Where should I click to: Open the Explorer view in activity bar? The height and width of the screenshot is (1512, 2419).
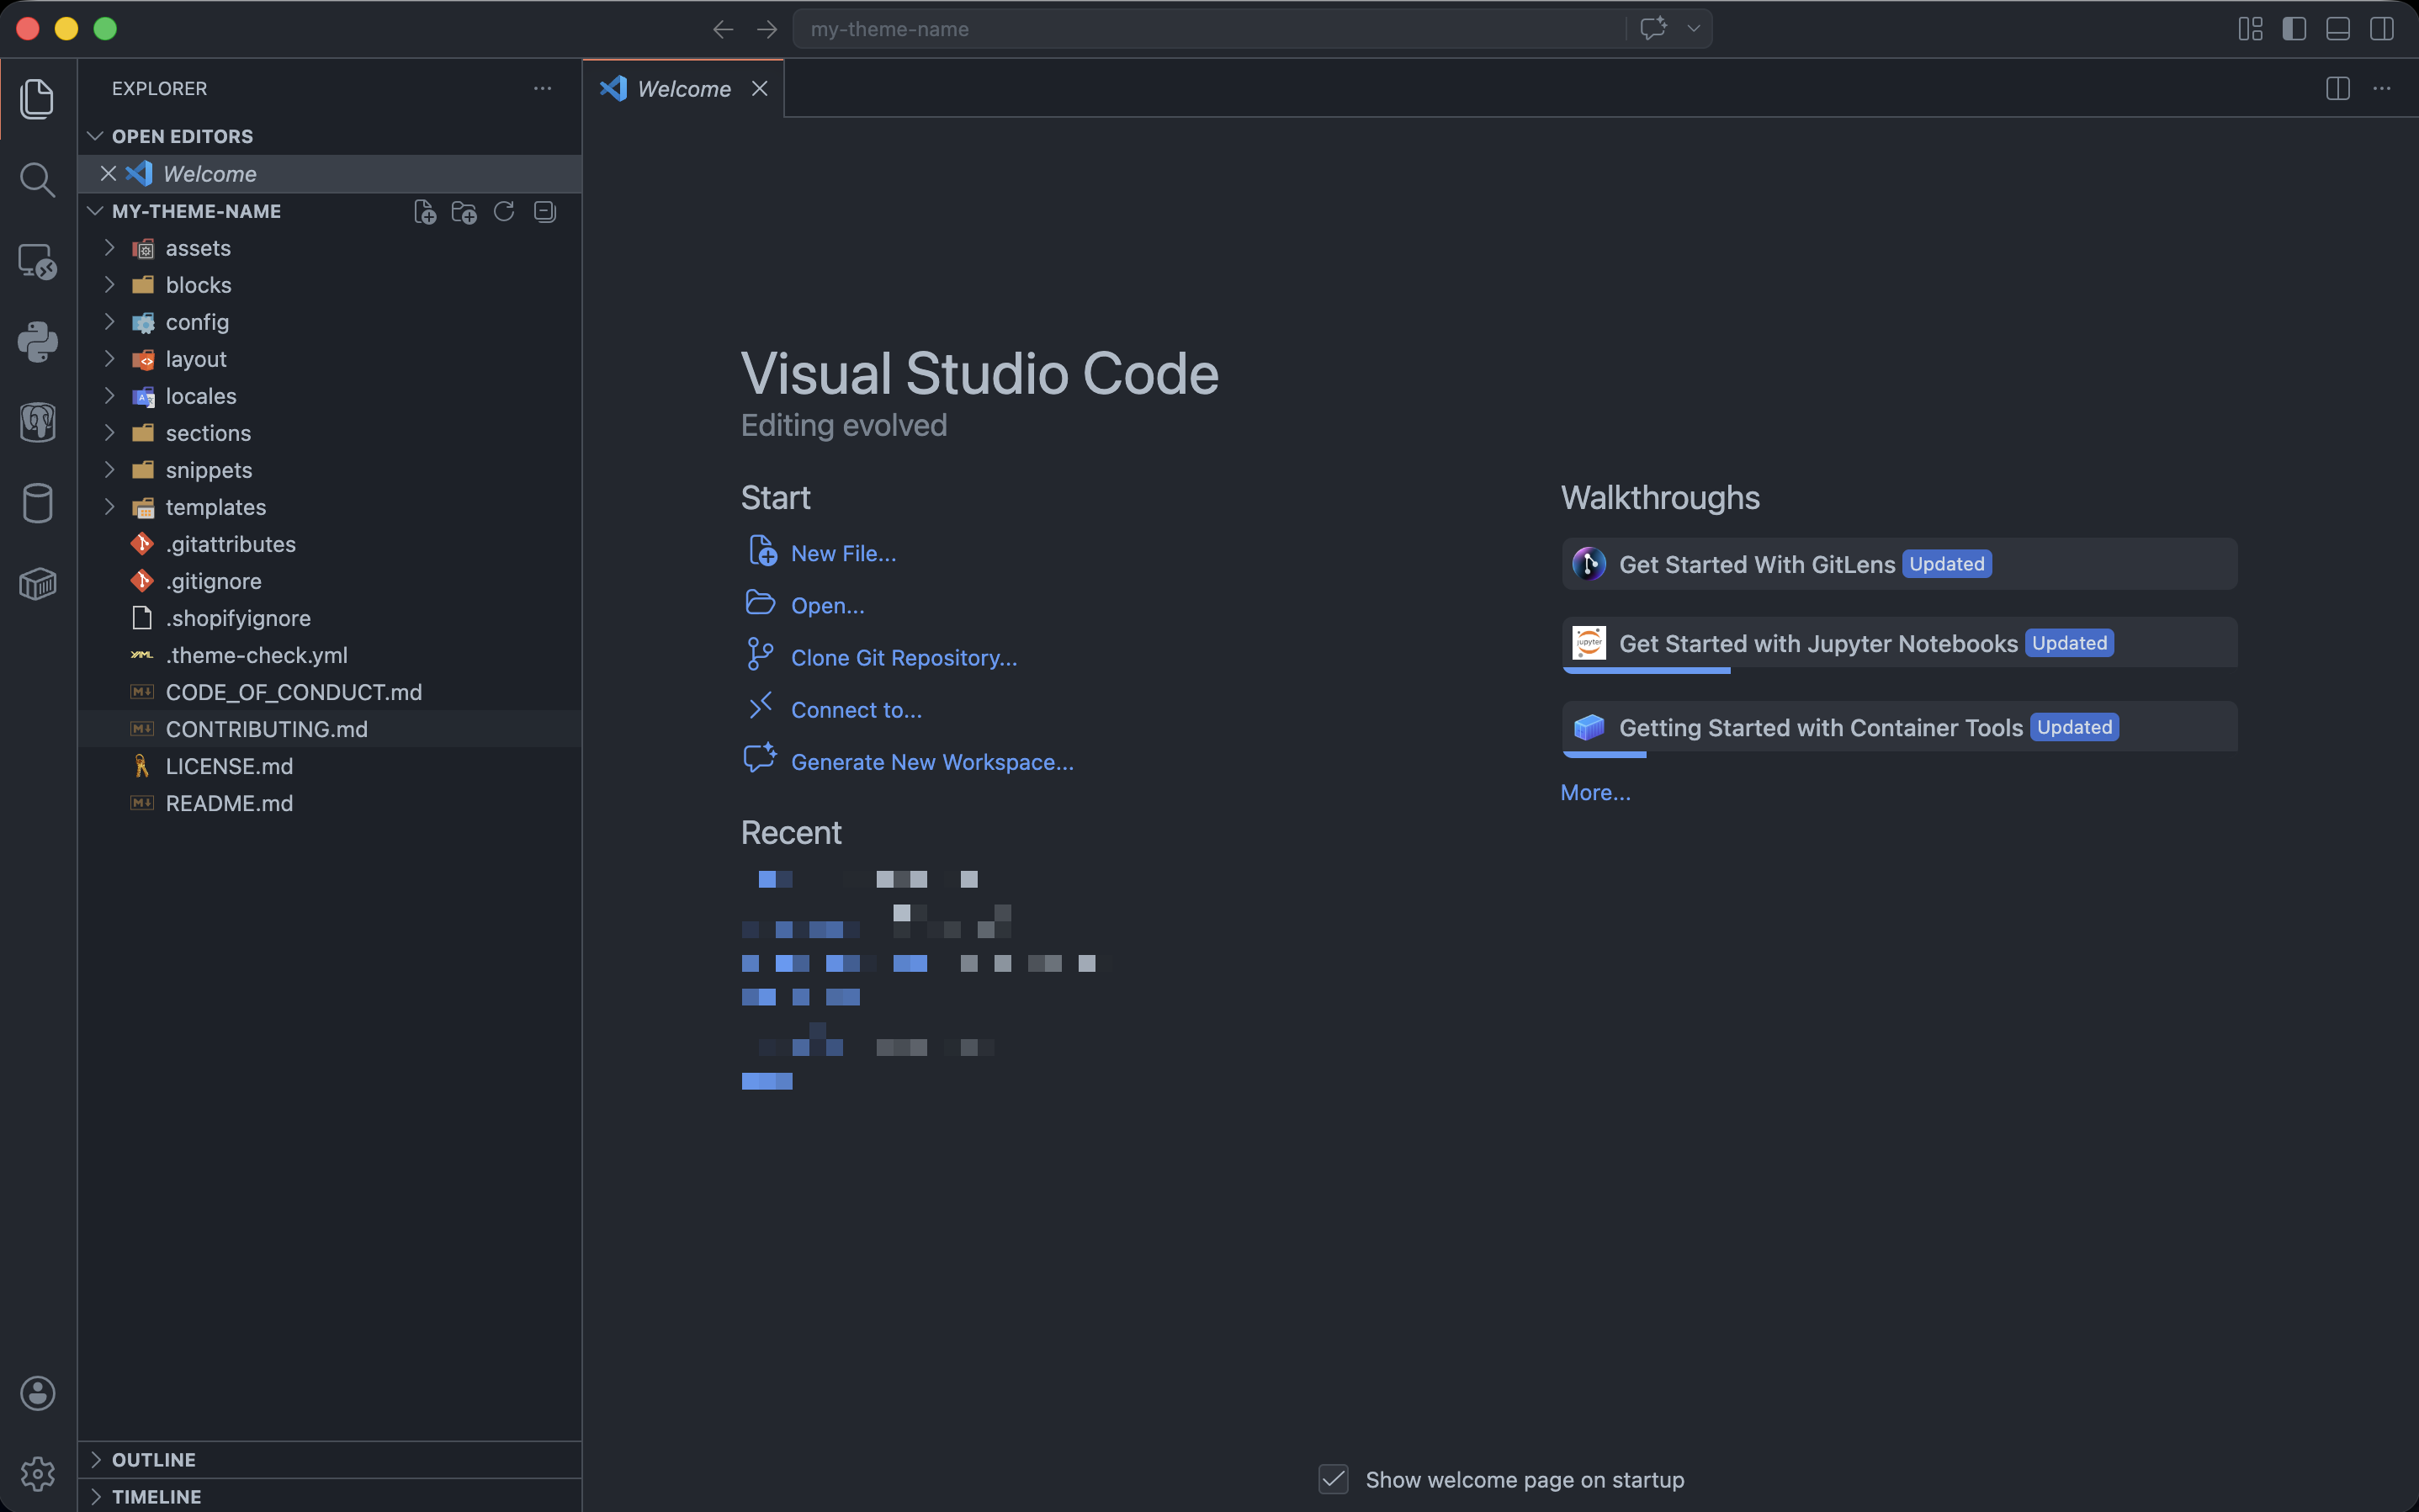point(37,98)
